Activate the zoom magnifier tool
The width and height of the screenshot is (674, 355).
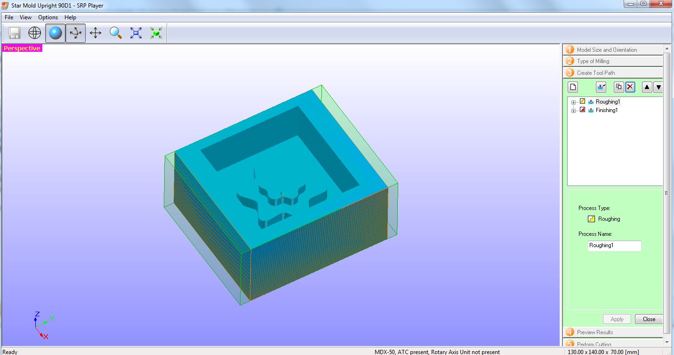click(116, 33)
